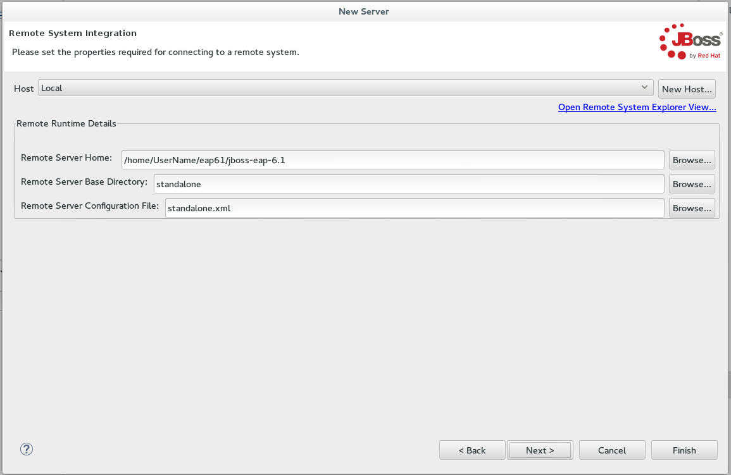This screenshot has width=731, height=475.
Task: Click the New Server title bar
Action: [364, 11]
